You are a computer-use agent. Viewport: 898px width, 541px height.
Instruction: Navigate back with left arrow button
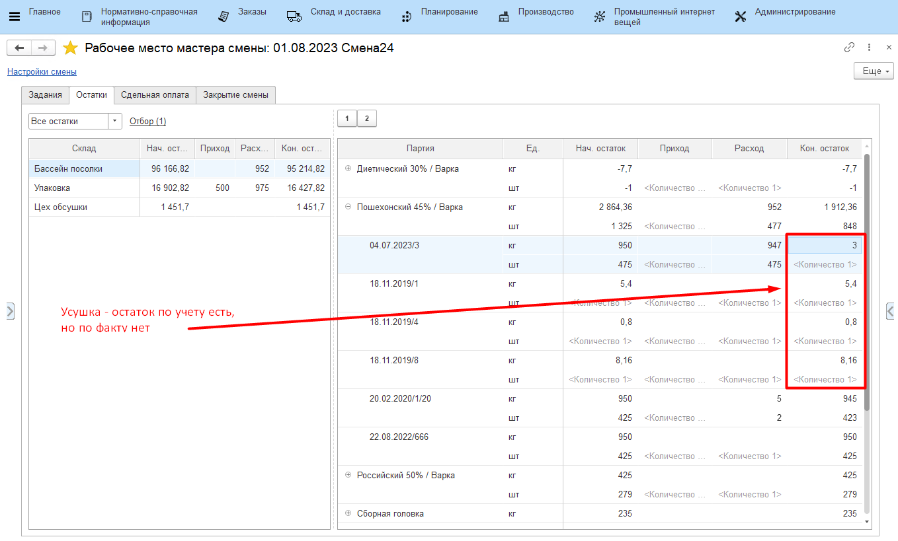coord(19,48)
